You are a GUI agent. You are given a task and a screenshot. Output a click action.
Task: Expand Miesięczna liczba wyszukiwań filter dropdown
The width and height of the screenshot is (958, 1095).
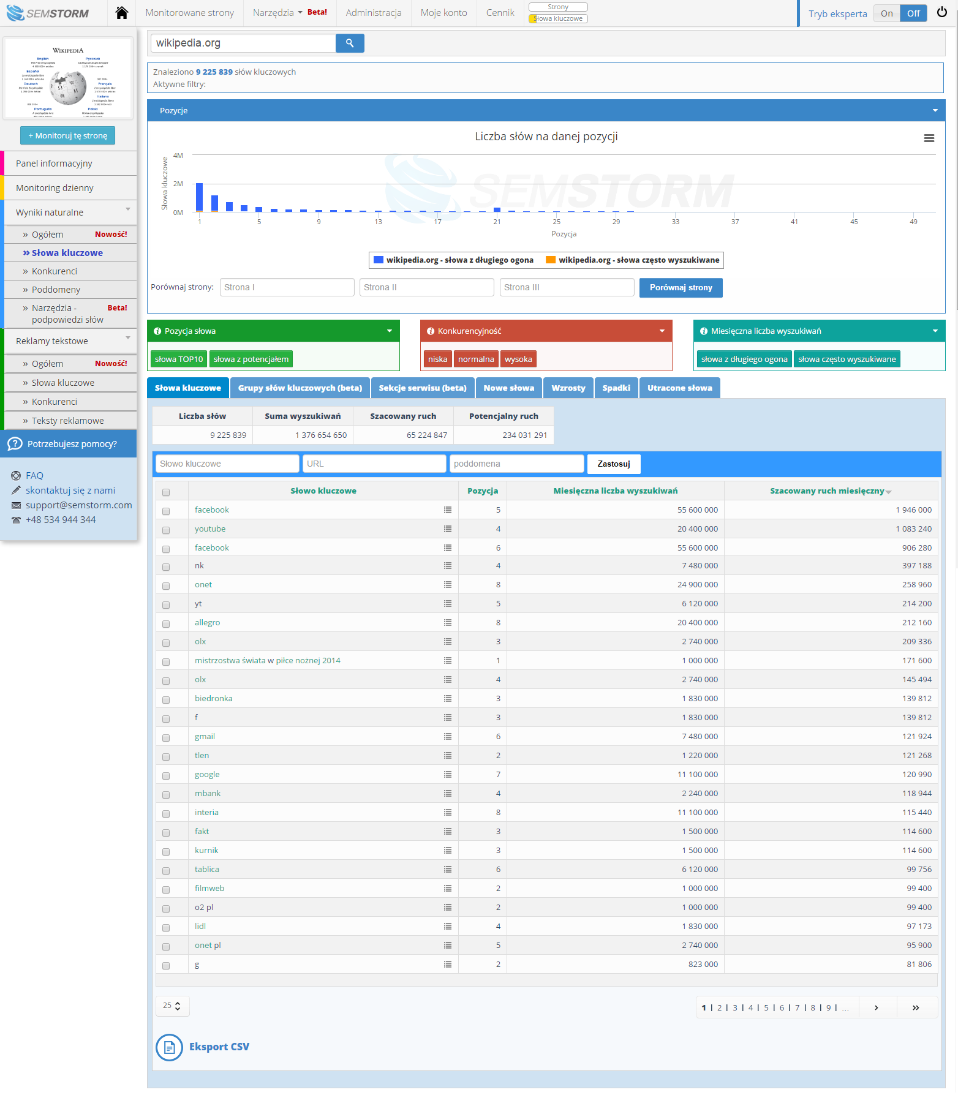click(x=935, y=331)
